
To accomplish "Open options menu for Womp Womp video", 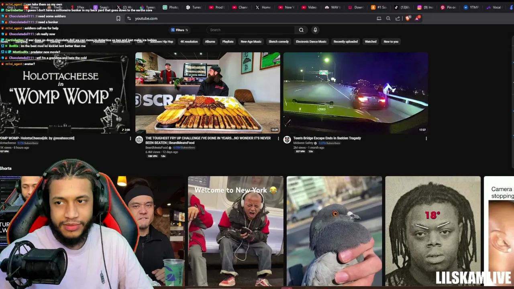I will click(130, 138).
